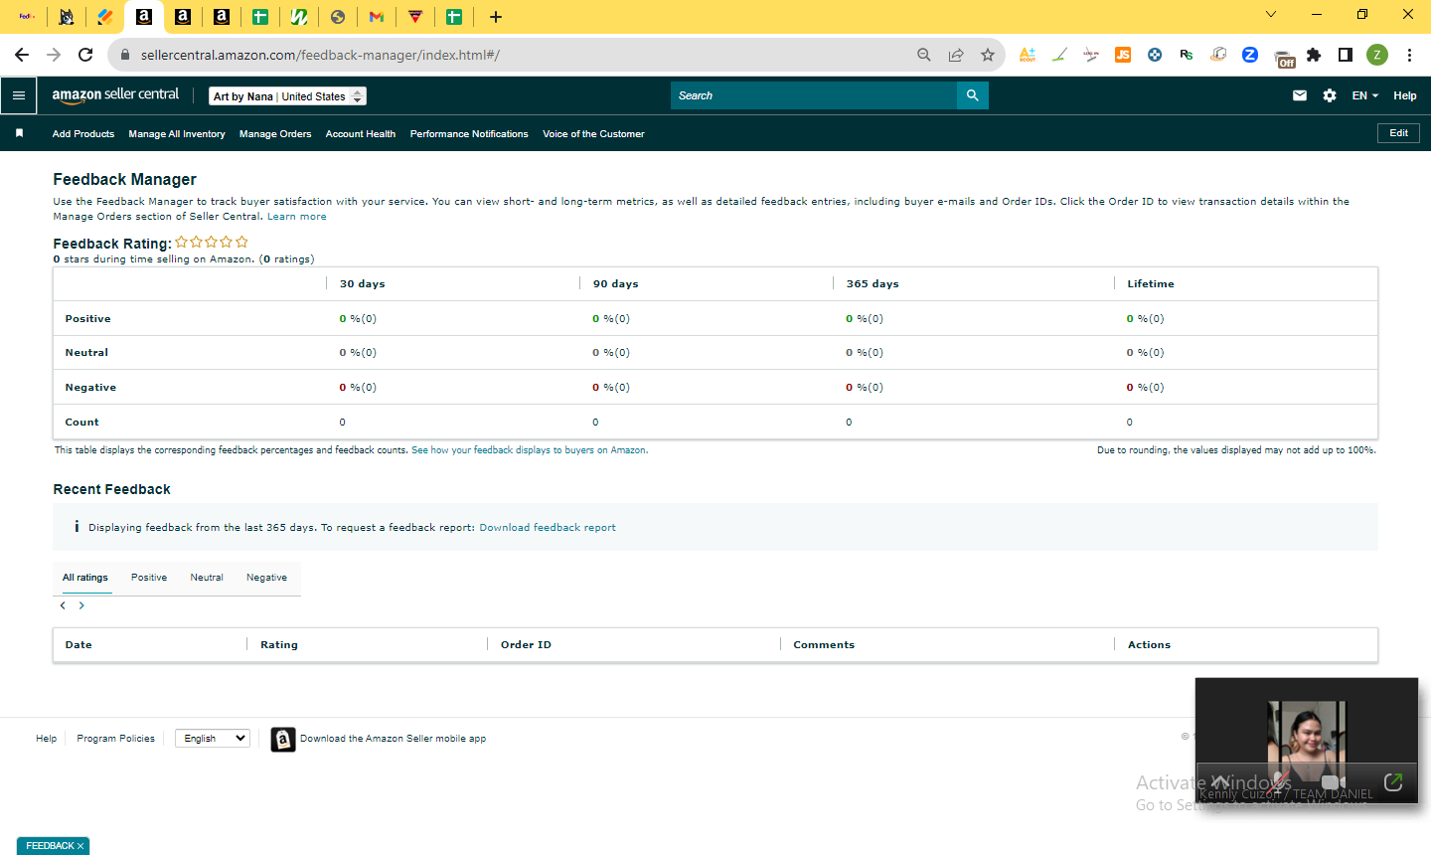Open the Extensions puzzle-piece menu
Screen dimensions: 1431x855
(1314, 55)
